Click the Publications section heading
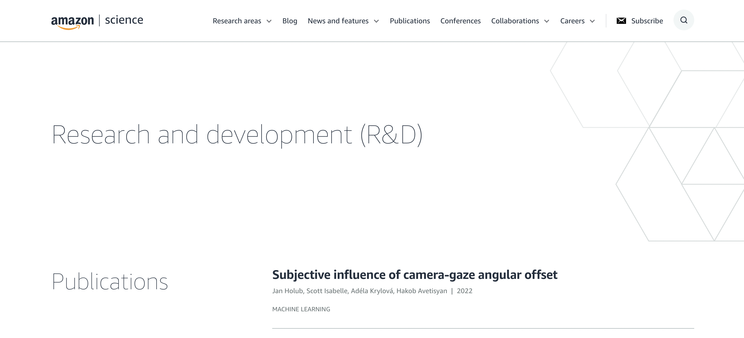 [x=110, y=282]
